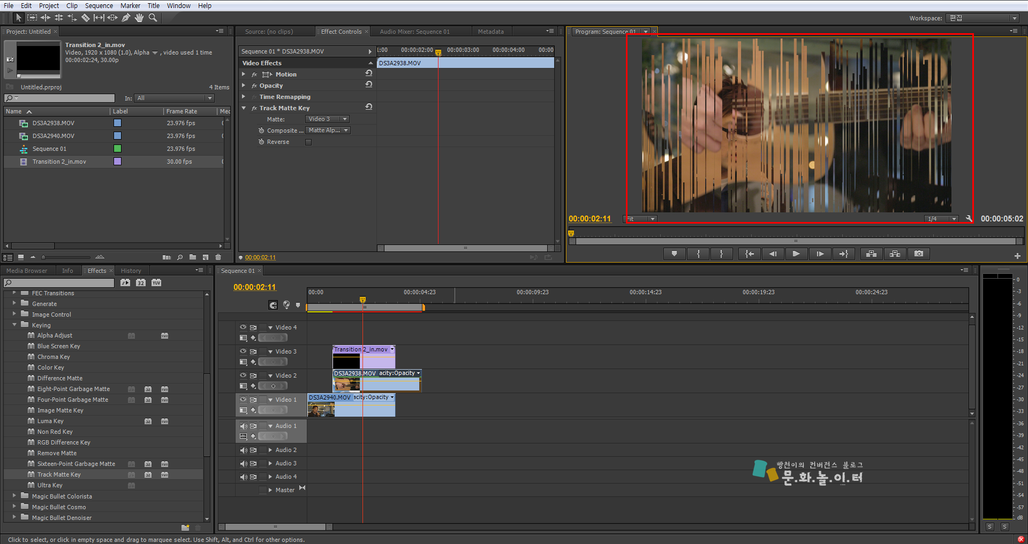Screen dimensions: 1028x544
Task: Select the Pen tool in toolbar
Action: coord(126,18)
